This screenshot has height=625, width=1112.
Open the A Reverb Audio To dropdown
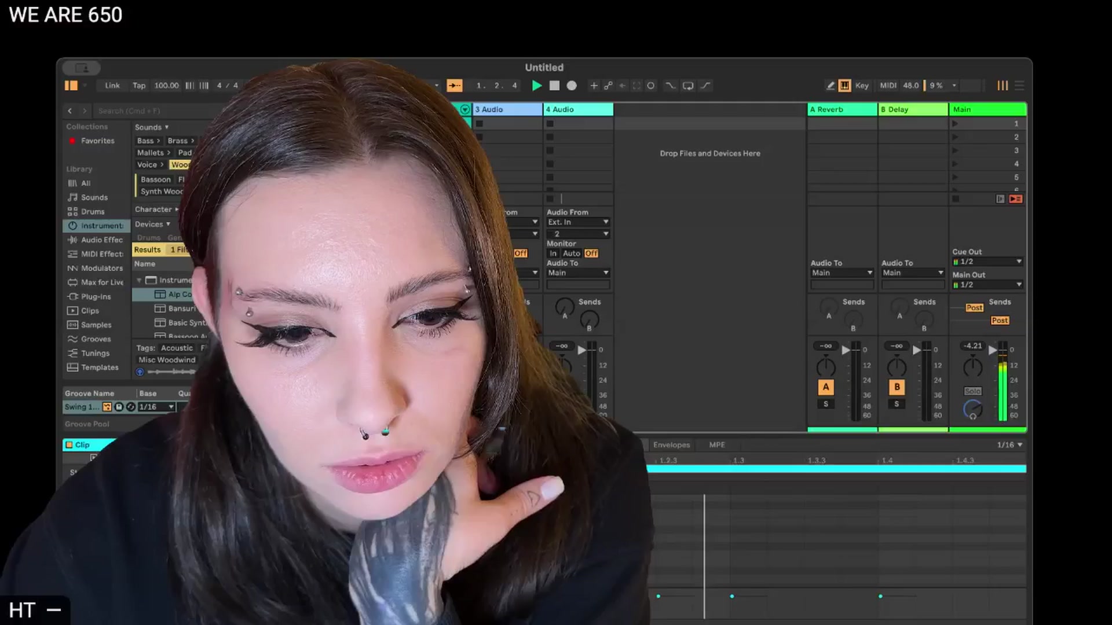tap(842, 273)
